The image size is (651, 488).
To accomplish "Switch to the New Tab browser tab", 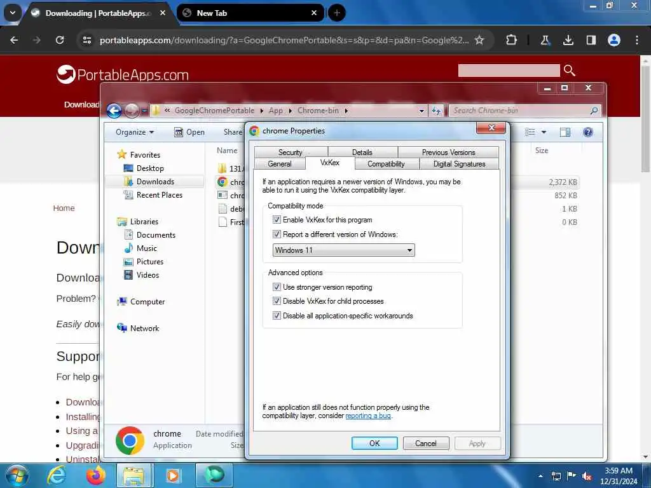I will pos(250,13).
